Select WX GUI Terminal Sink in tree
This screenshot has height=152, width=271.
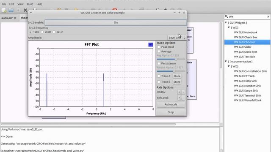tap(247, 95)
